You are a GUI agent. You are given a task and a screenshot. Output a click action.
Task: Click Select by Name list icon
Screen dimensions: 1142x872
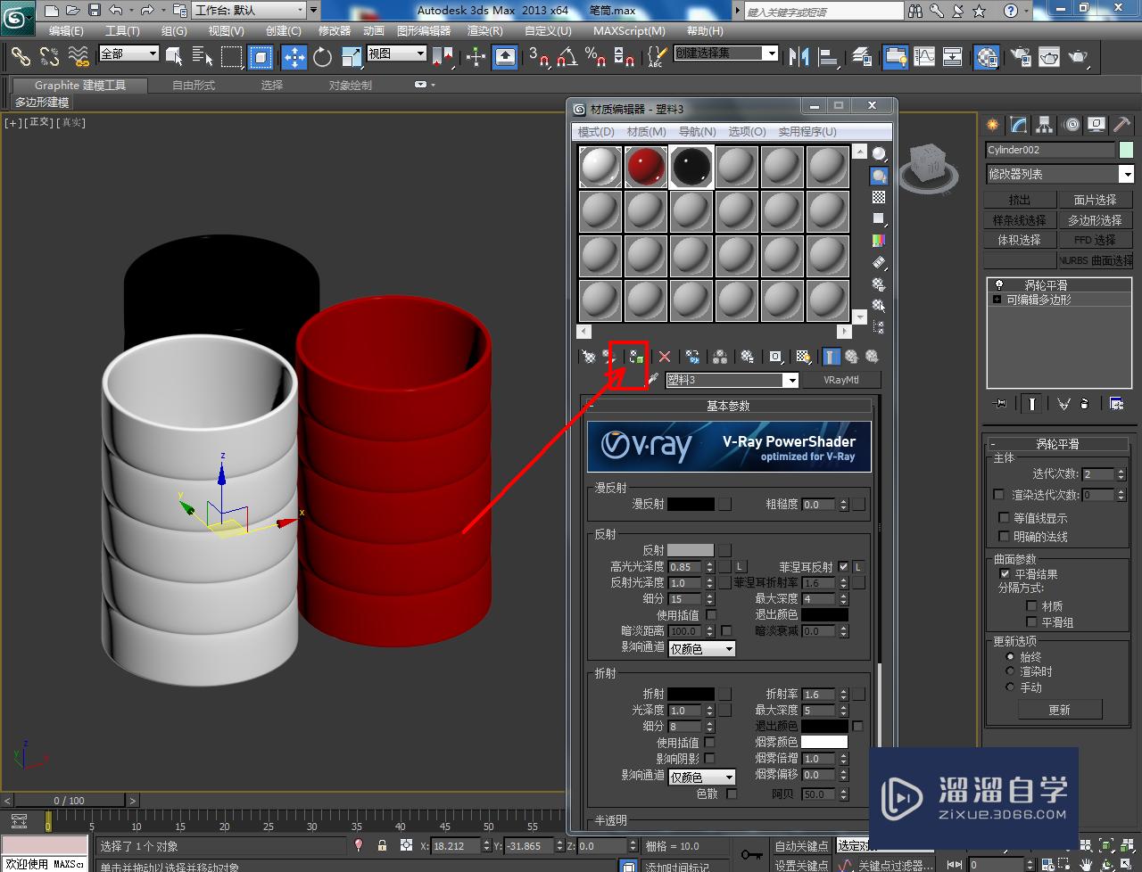pyautogui.click(x=203, y=57)
